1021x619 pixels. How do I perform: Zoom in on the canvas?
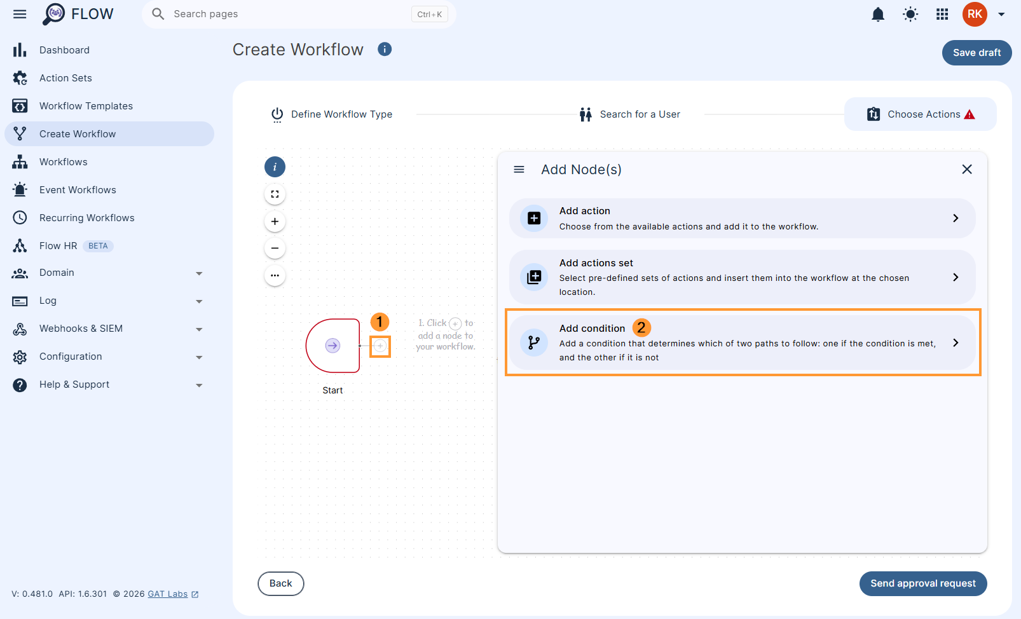(x=275, y=222)
